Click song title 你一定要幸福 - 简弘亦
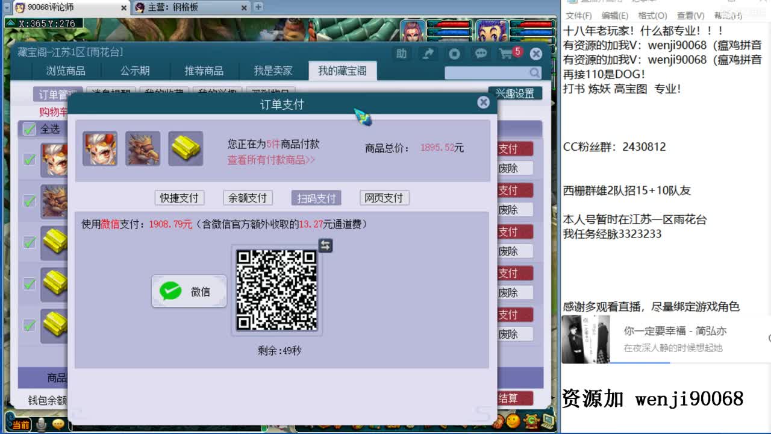This screenshot has width=771, height=434. pyautogui.click(x=675, y=330)
